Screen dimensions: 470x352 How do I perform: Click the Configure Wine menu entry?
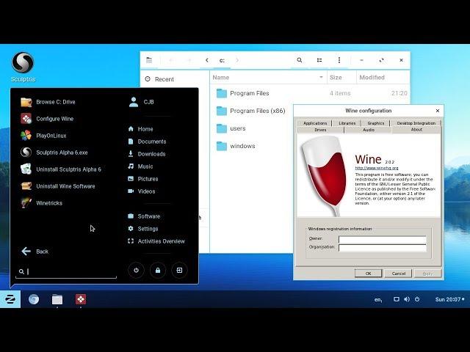click(x=54, y=119)
